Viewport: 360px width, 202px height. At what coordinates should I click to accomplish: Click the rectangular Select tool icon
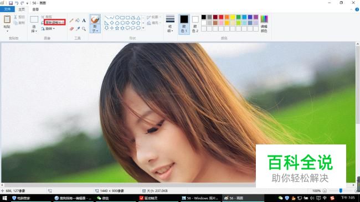(34, 19)
